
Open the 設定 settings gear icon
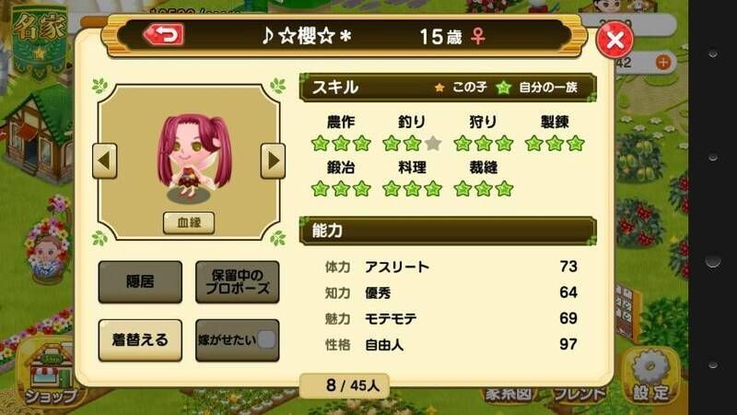click(x=650, y=376)
